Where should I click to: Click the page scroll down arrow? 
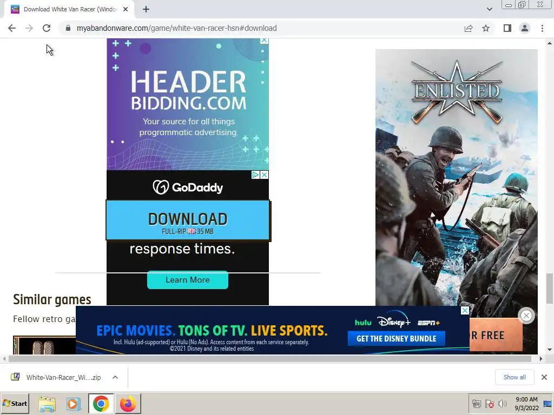pyautogui.click(x=550, y=350)
